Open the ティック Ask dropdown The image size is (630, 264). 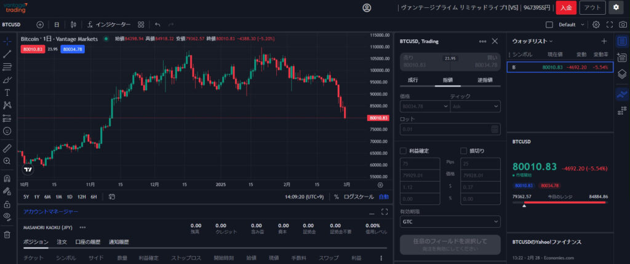(x=476, y=106)
